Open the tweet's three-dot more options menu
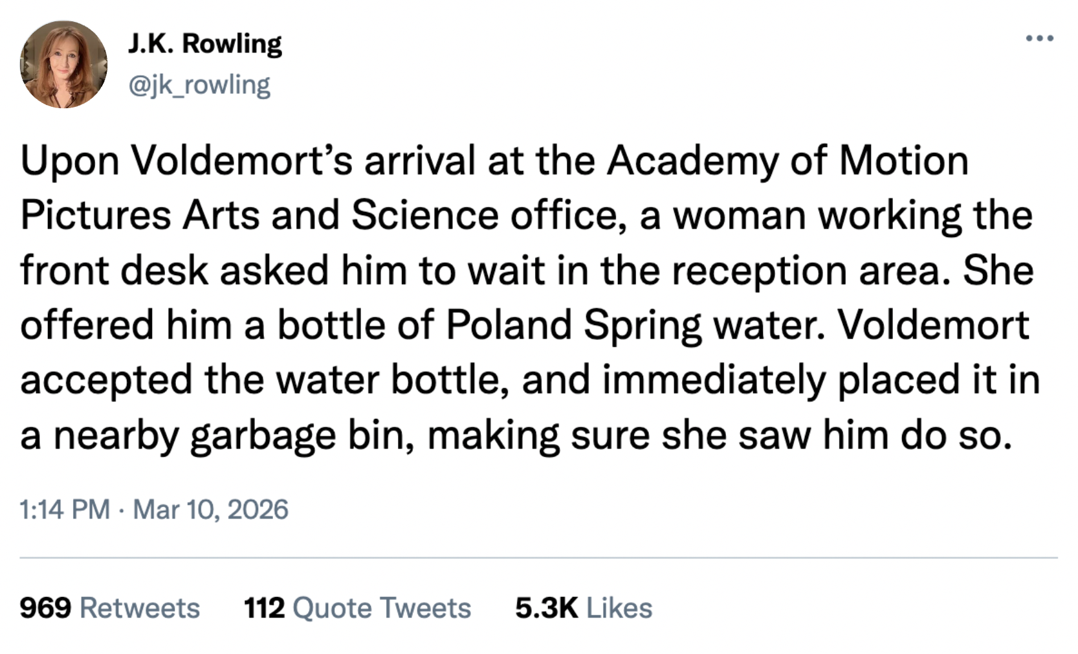This screenshot has height=654, width=1078. (x=1040, y=39)
